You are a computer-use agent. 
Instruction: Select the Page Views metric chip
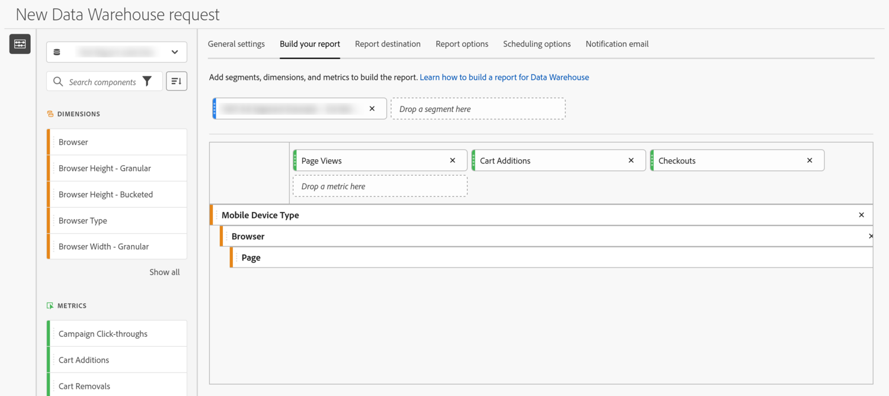click(x=380, y=160)
